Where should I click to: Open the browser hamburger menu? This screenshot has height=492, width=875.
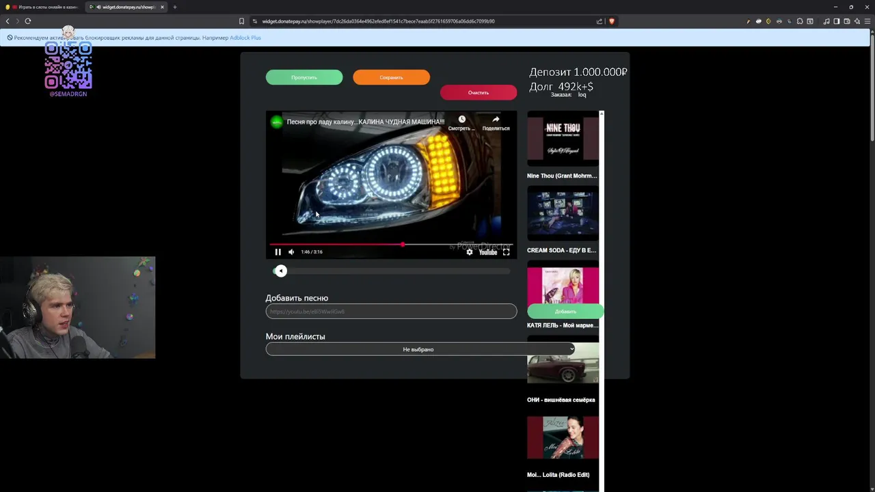pyautogui.click(x=867, y=21)
